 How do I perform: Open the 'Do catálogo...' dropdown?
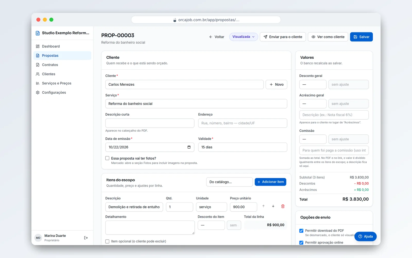(229, 182)
